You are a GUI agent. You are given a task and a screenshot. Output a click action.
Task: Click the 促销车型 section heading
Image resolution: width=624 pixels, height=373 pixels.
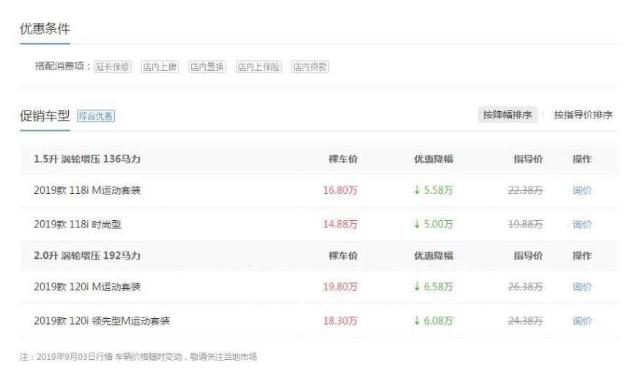tap(45, 116)
